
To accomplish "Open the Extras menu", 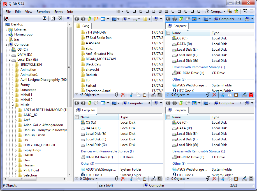I will click(x=59, y=12).
